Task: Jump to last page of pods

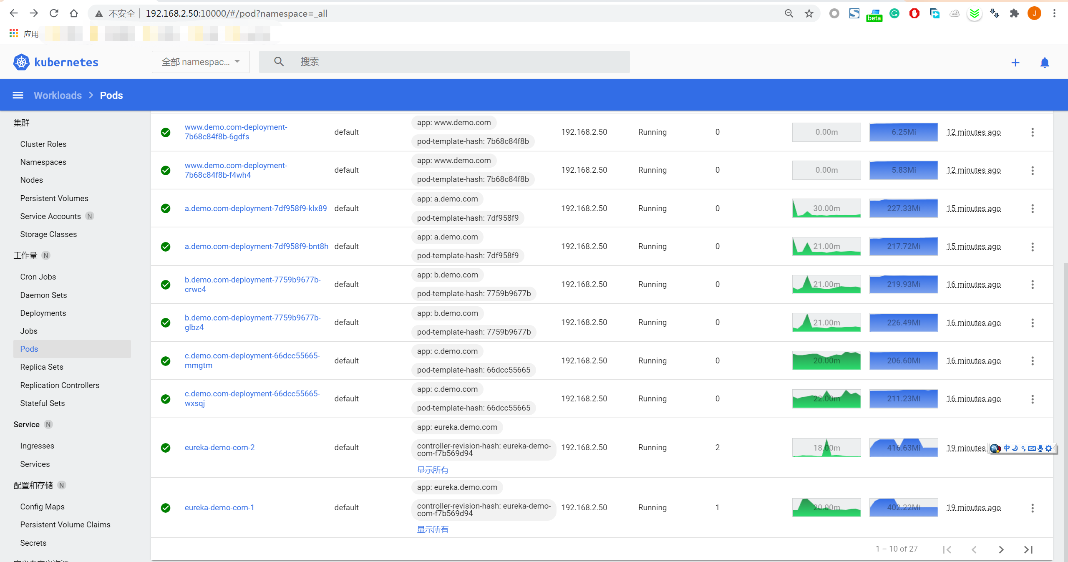Action: (1028, 549)
